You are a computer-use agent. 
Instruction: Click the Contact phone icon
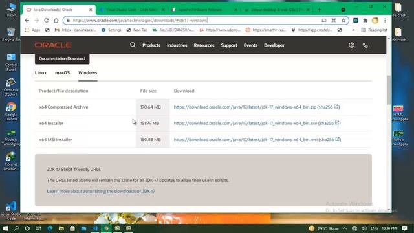365,45
